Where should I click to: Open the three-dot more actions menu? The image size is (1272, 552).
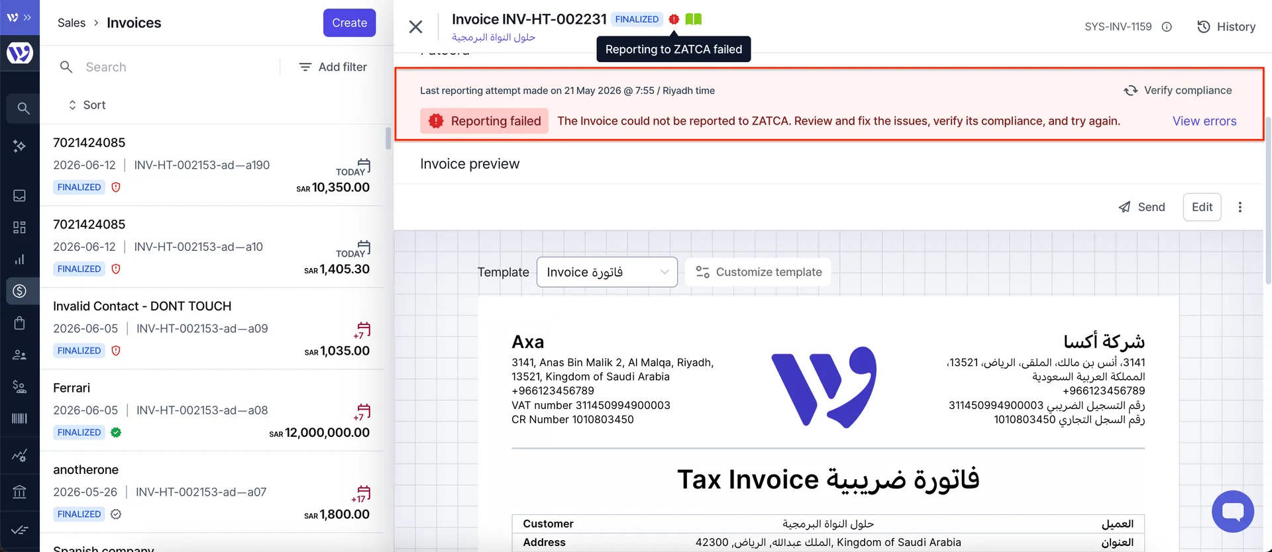click(1240, 207)
